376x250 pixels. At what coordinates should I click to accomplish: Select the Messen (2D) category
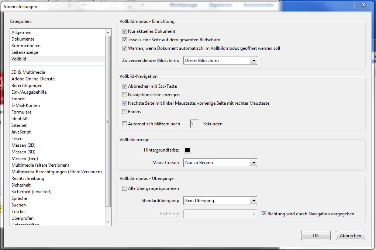58,145
